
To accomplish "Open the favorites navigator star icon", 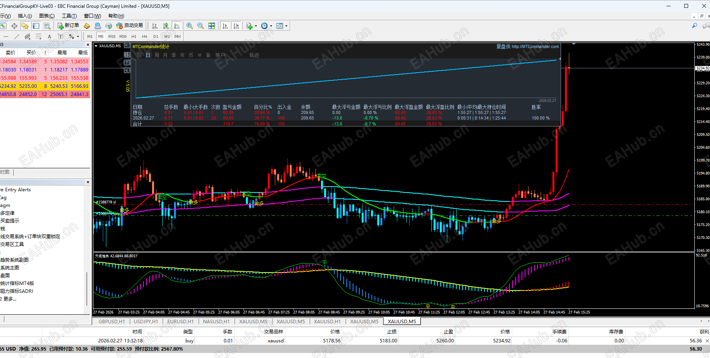I will click(25, 26).
